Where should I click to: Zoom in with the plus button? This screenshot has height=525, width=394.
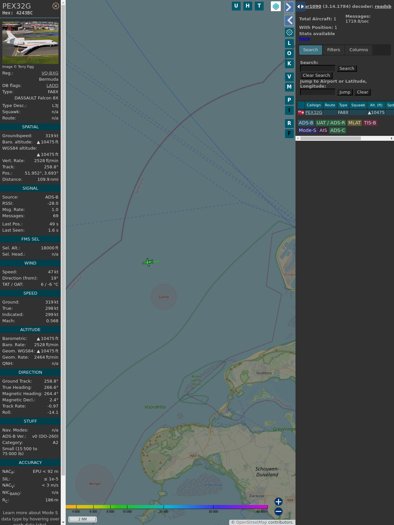[278, 501]
